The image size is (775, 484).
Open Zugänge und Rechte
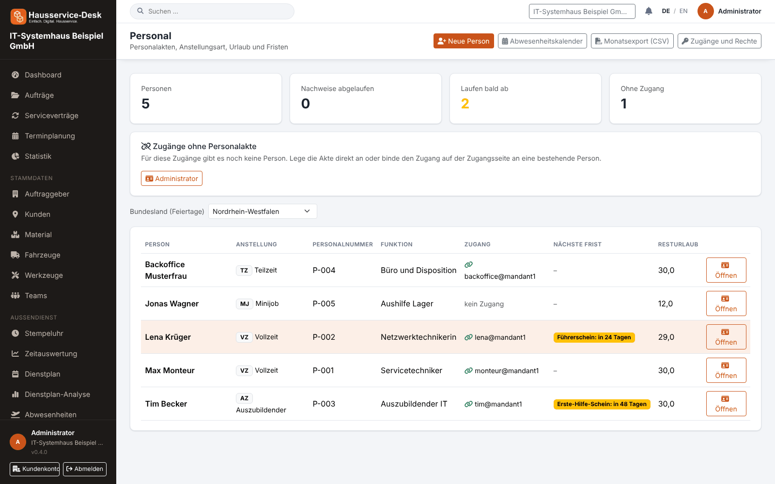(719, 41)
